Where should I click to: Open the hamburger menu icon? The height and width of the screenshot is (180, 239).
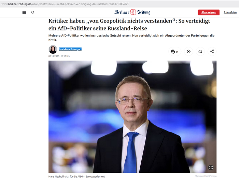pos(24,12)
